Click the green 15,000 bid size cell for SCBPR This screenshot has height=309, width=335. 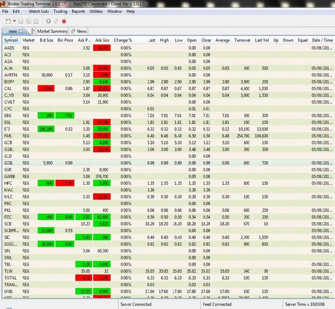(46, 231)
